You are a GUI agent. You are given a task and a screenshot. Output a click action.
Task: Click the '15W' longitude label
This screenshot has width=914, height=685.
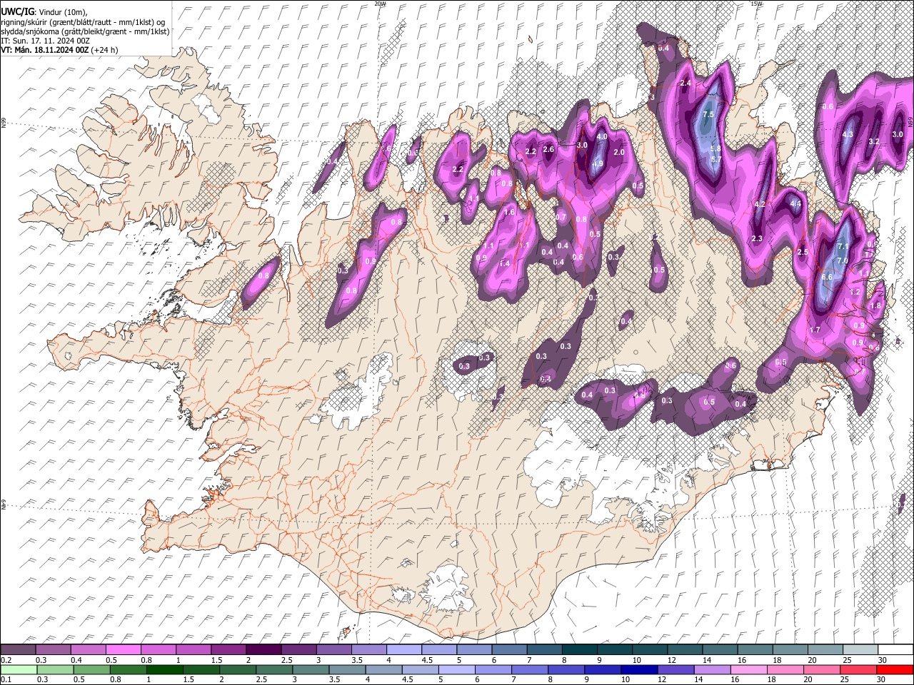pyautogui.click(x=756, y=4)
